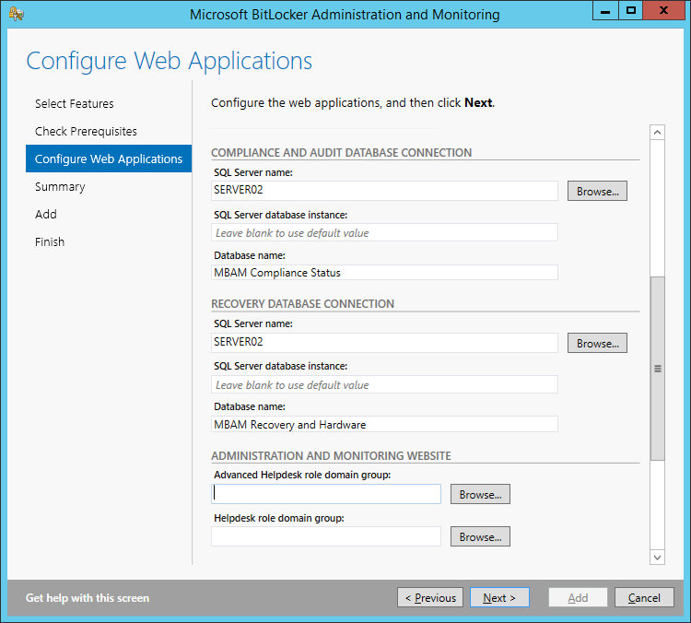This screenshot has width=691, height=623.
Task: Click the Recovery Database Connection heading
Action: pos(303,304)
